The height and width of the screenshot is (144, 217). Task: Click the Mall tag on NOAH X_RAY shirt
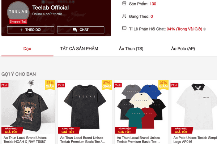5,85
